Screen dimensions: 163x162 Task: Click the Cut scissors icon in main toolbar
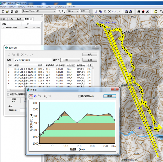tap(96, 11)
